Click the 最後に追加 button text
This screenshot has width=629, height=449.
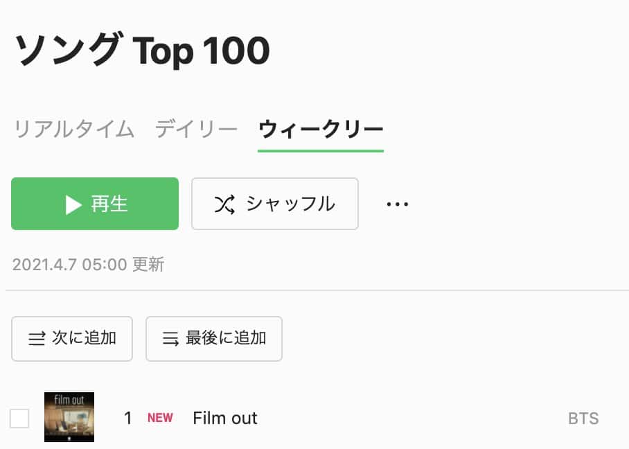tap(226, 338)
